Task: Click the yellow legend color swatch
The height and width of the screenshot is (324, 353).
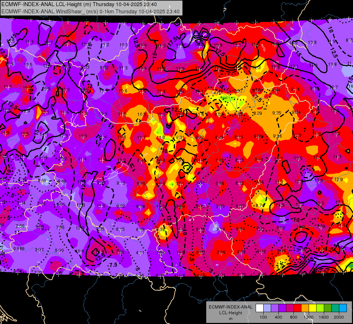Action: coord(313,308)
